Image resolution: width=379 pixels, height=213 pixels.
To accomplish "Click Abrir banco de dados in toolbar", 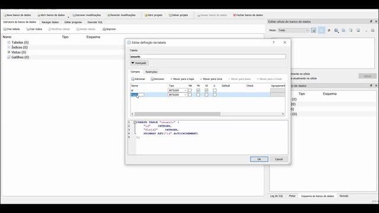I will point(51,15).
